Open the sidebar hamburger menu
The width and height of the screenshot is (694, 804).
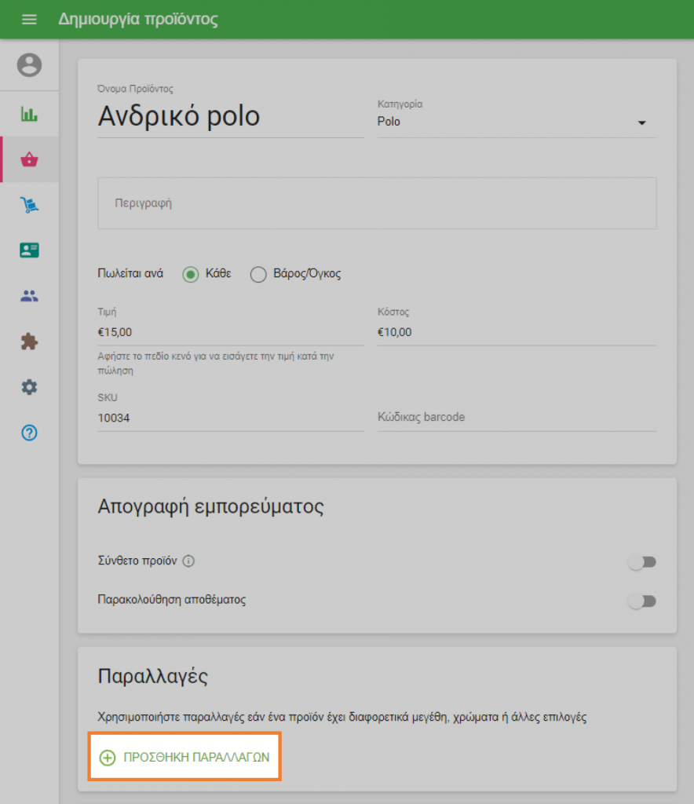tap(29, 19)
